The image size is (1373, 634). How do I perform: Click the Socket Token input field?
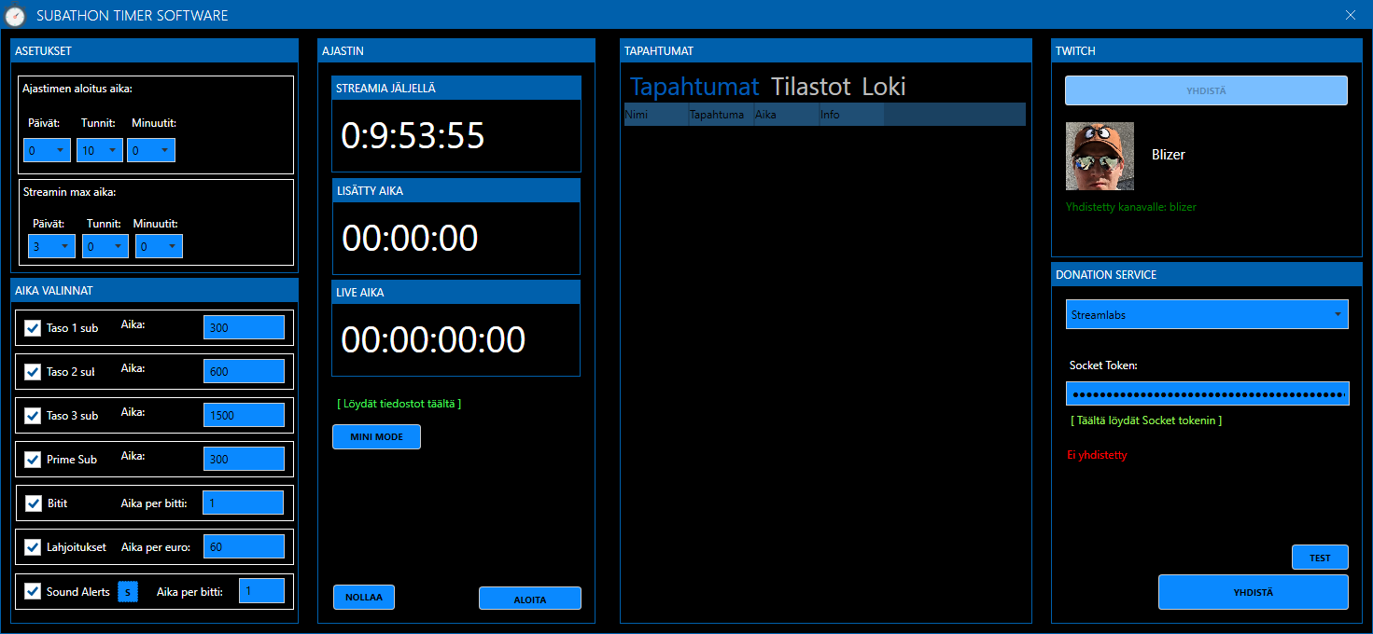[x=1207, y=393]
